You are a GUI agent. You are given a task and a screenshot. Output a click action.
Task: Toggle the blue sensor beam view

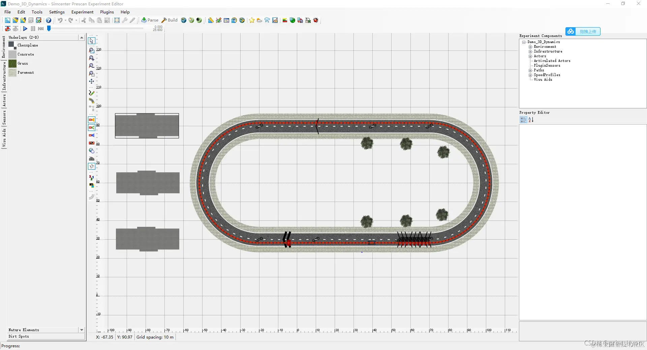click(92, 135)
